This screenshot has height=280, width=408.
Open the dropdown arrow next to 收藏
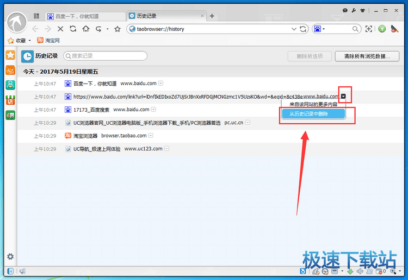click(30, 41)
